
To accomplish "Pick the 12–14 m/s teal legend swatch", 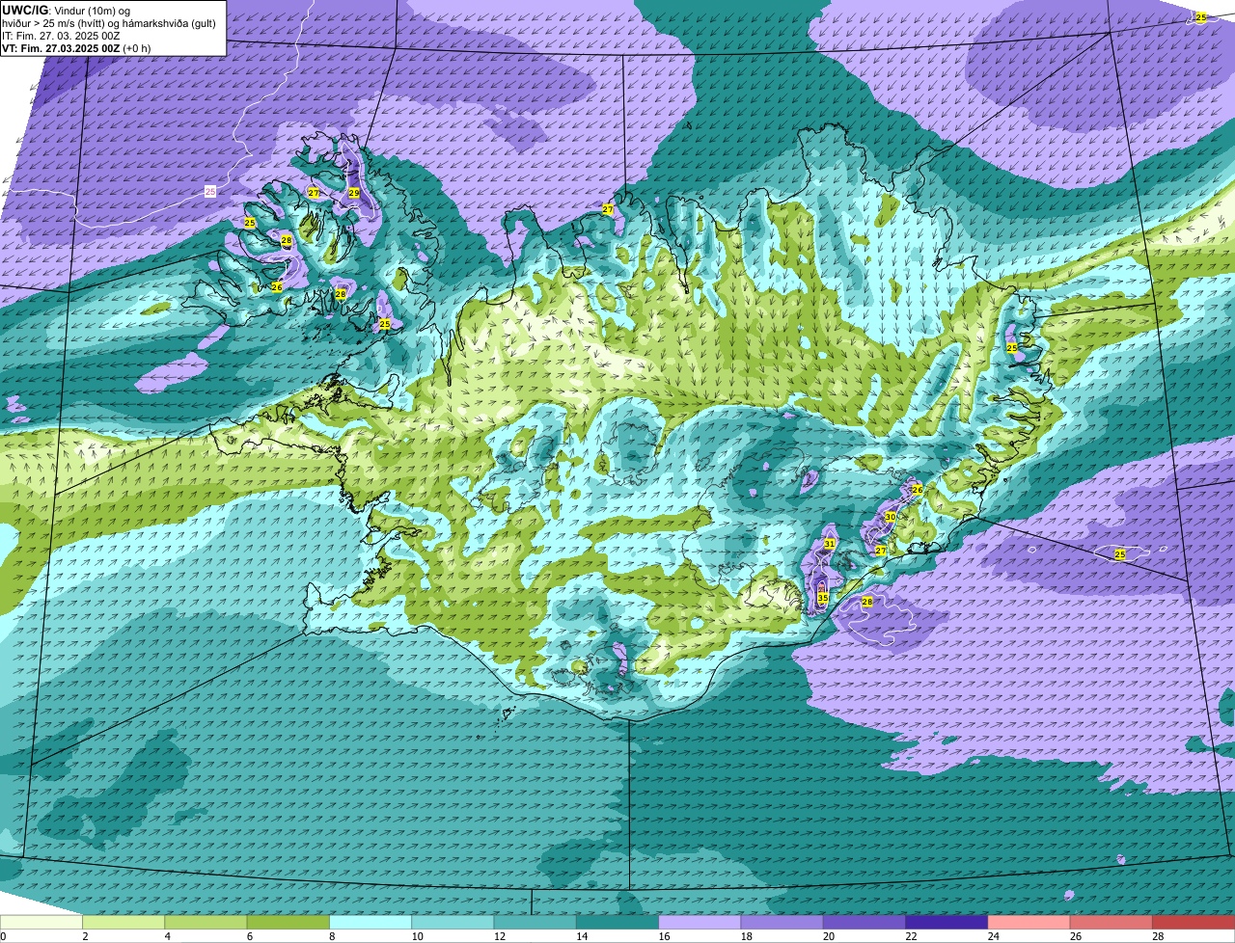I will pos(535,922).
